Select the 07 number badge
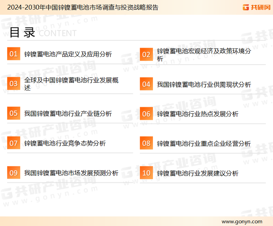This screenshot has width=273, height=226. tap(13, 143)
